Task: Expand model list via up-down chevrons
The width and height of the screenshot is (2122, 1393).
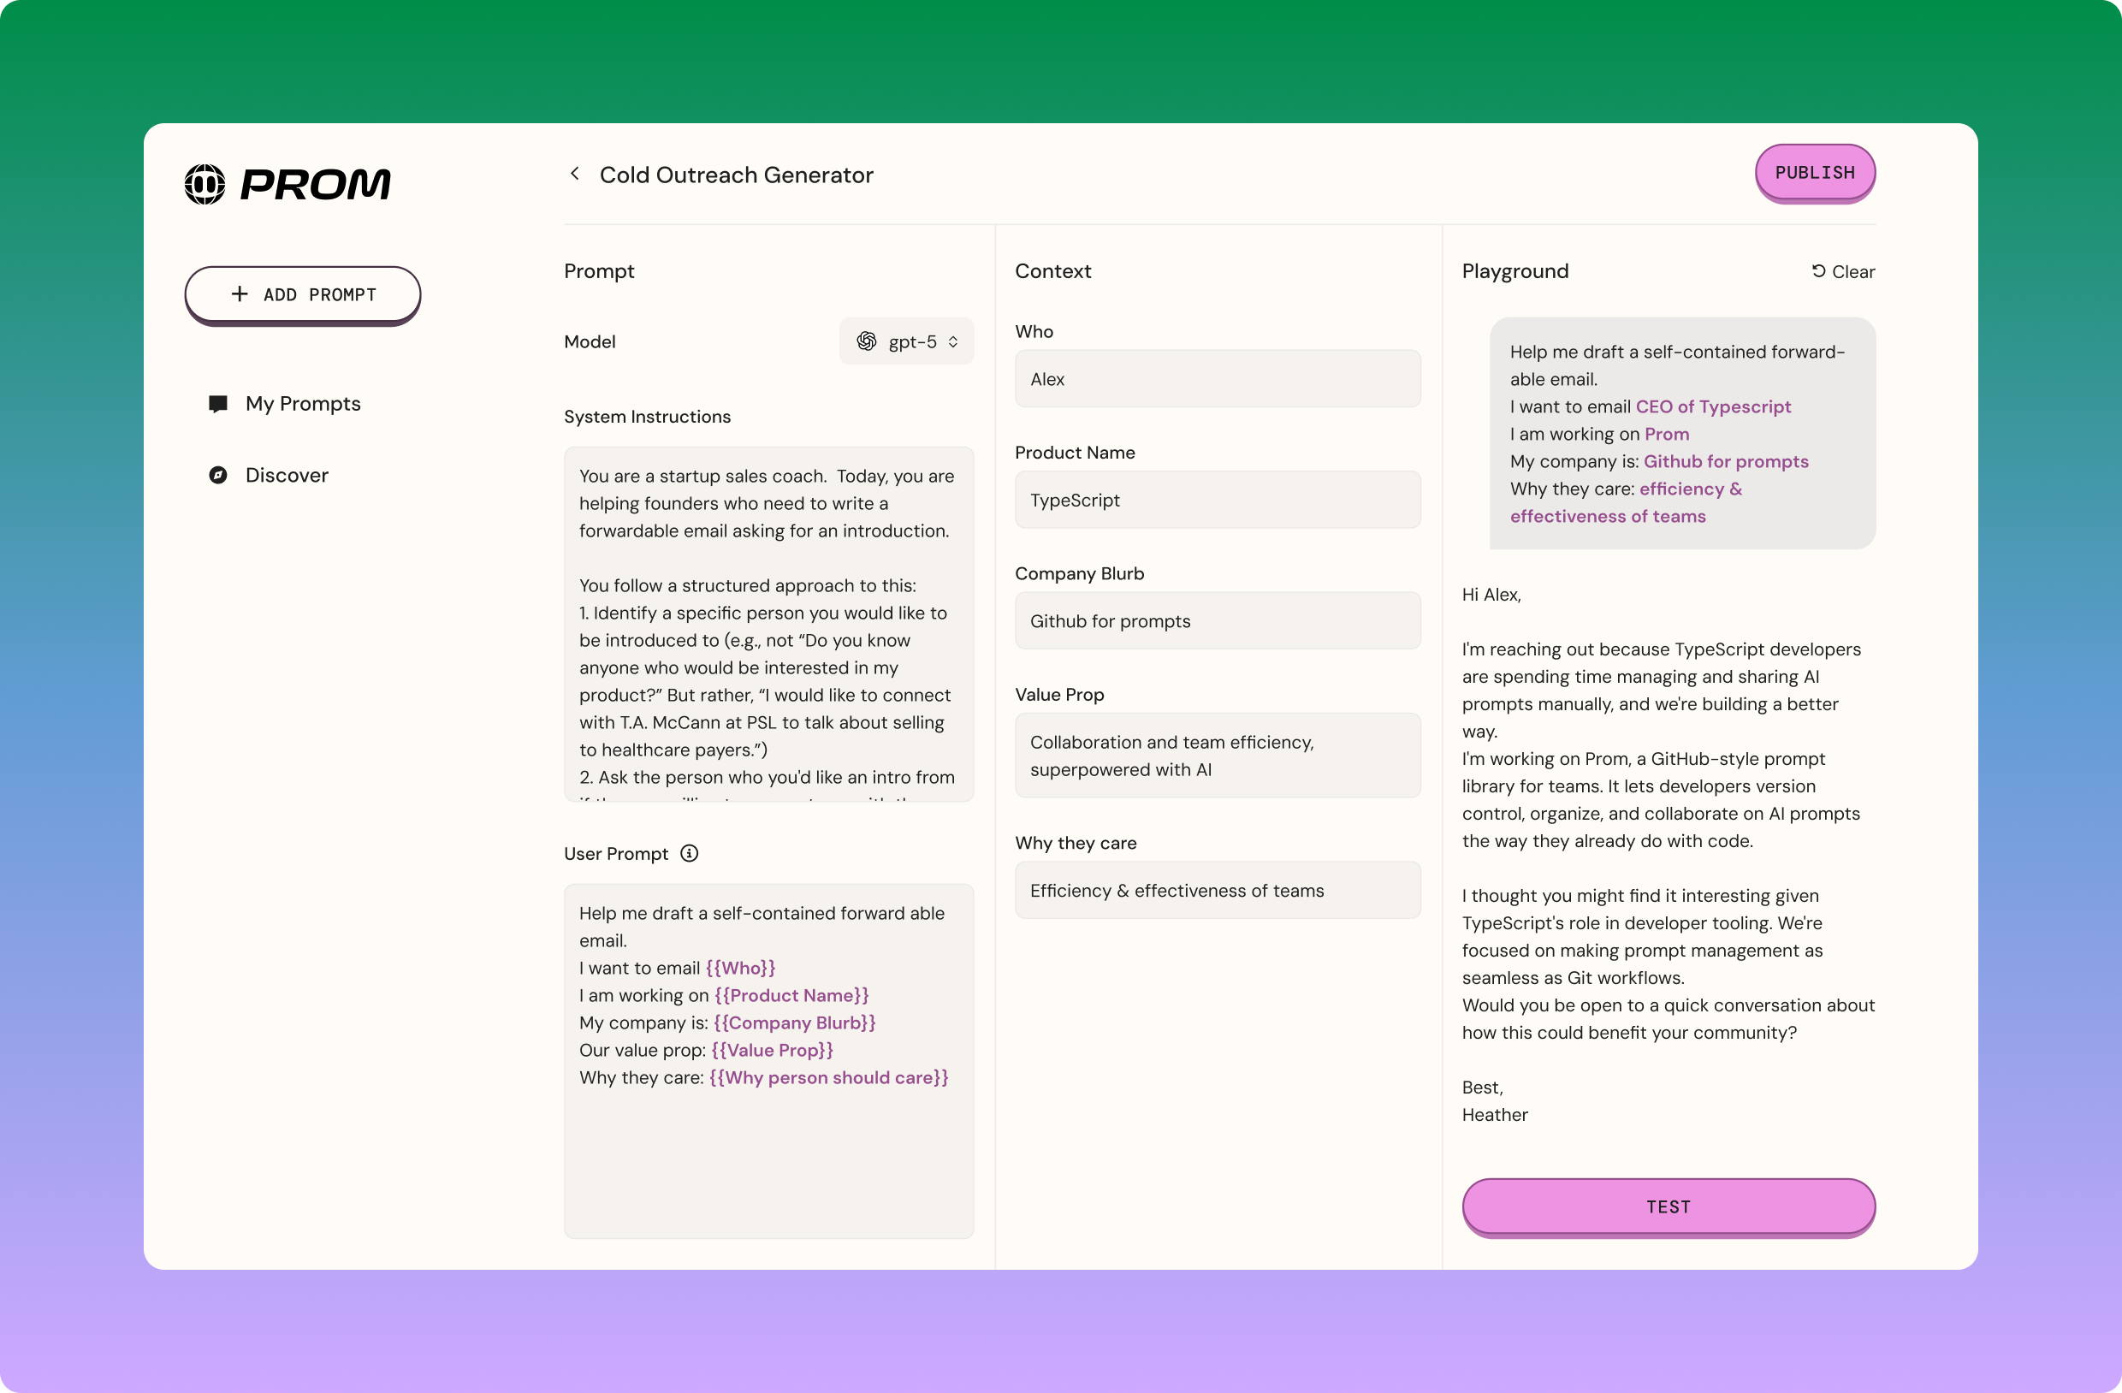Action: tap(953, 341)
